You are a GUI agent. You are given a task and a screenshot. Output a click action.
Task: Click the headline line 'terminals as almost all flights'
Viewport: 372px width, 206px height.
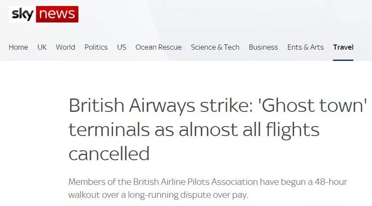coord(194,130)
